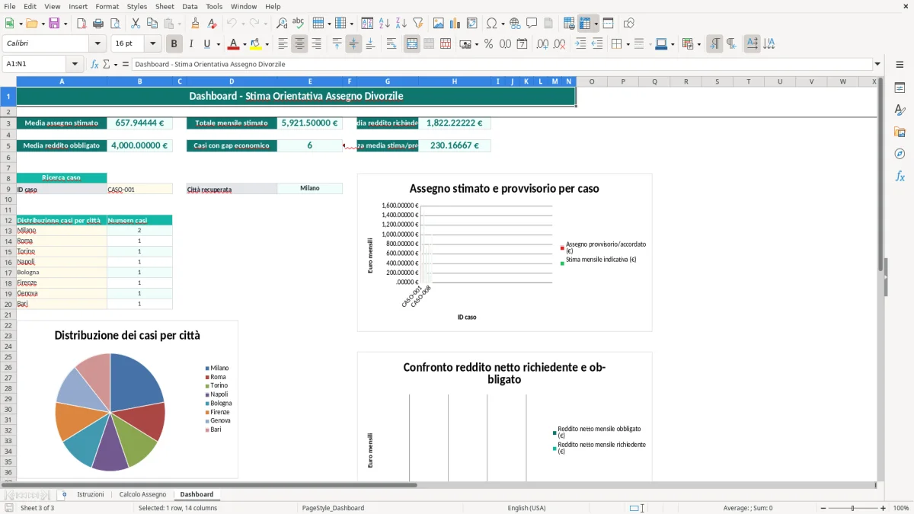Click the Print icon
914x514 pixels.
(97, 24)
